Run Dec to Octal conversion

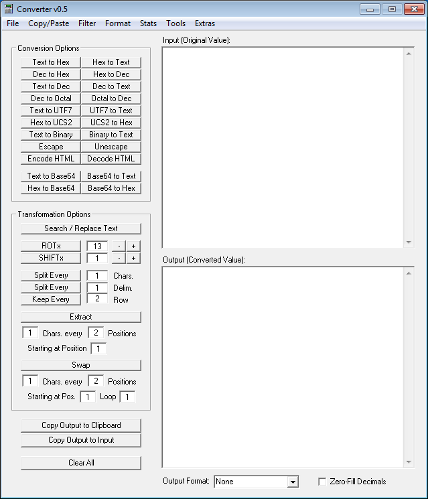[51, 98]
